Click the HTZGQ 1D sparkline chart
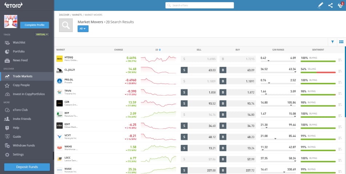This screenshot has height=174, width=346. coord(158,59)
